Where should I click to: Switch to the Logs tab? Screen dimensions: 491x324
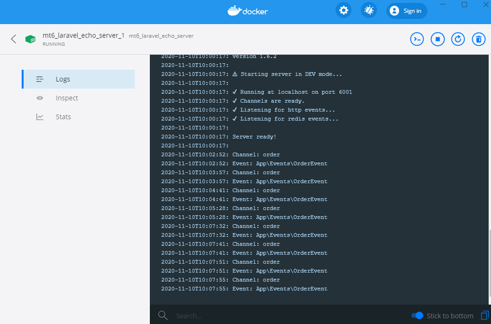click(79, 79)
